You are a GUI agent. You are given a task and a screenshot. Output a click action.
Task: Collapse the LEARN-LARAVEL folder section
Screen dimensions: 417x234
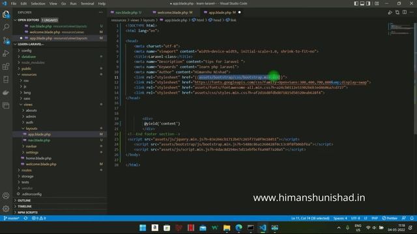point(31,44)
